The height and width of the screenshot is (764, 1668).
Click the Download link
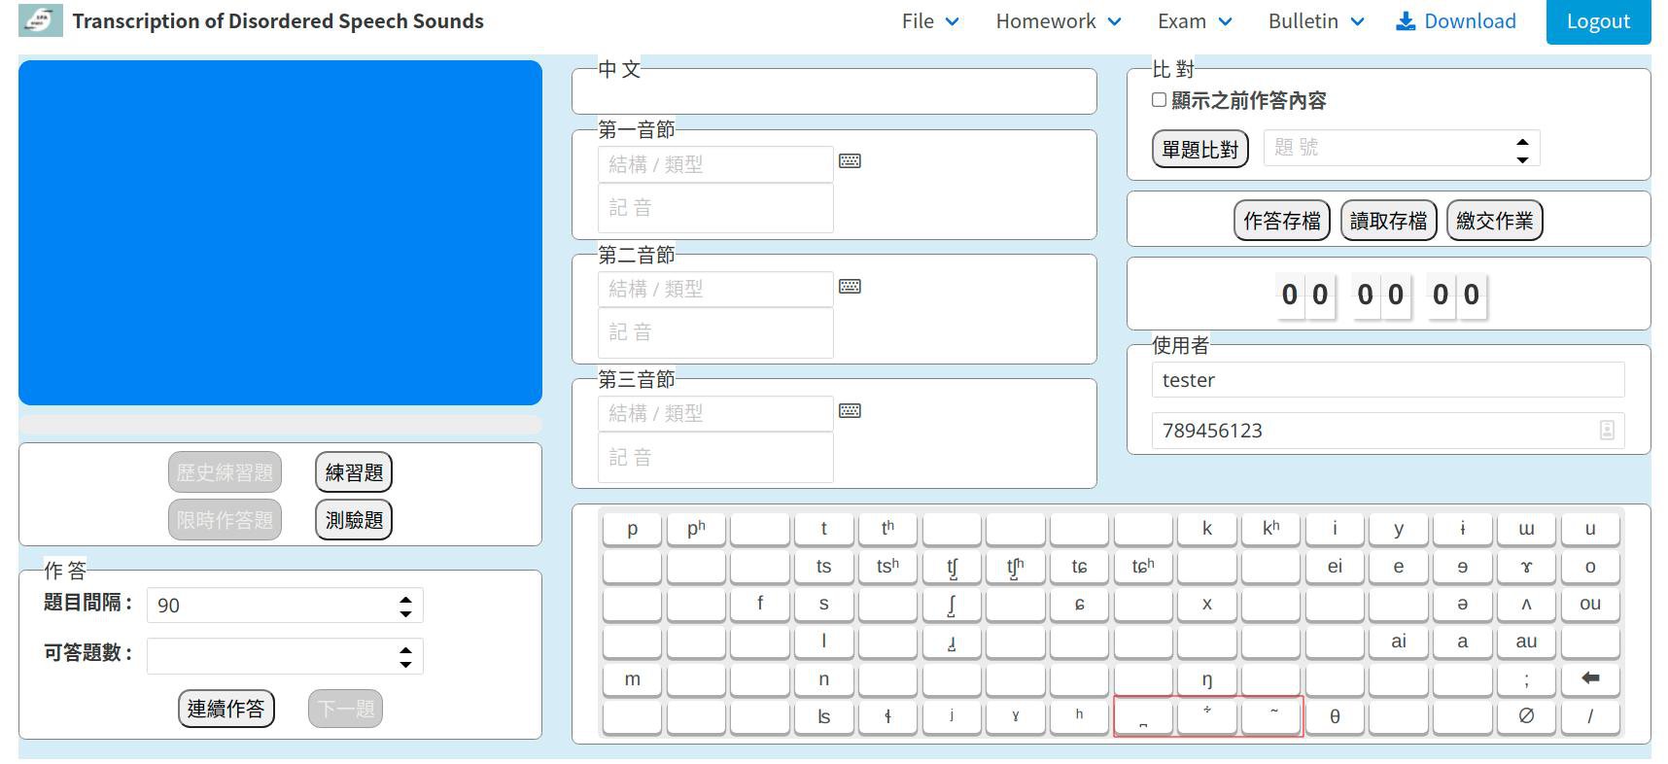1455,21
